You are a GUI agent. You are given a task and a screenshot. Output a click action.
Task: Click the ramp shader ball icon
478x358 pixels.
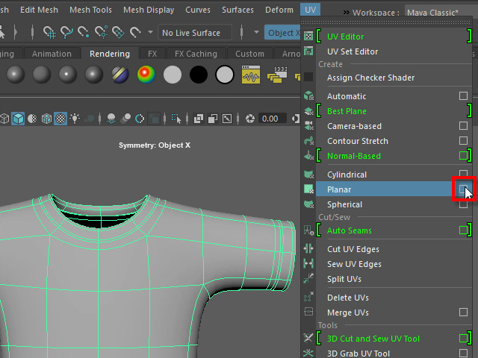[x=146, y=75]
